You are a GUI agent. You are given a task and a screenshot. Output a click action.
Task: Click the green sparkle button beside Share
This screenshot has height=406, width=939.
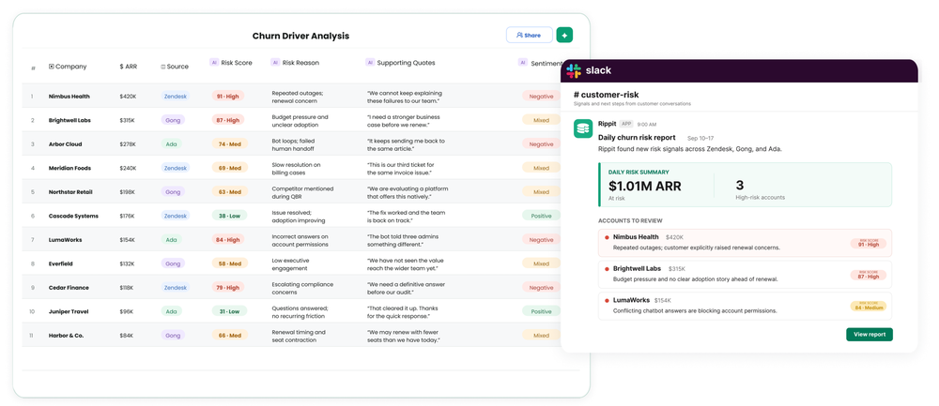tap(564, 36)
